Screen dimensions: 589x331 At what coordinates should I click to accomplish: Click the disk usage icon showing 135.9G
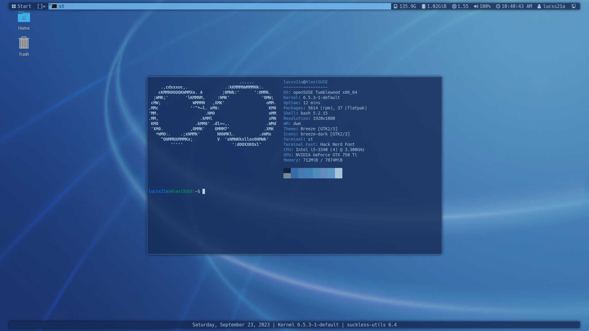point(396,6)
